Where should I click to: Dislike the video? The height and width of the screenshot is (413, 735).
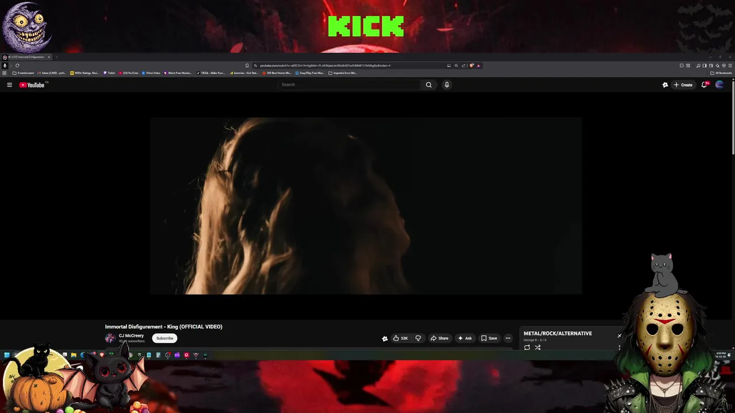[418, 338]
